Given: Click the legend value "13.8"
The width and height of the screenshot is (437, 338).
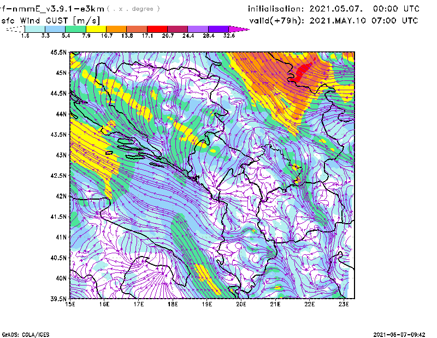Looking at the screenshot, I should point(127,36).
